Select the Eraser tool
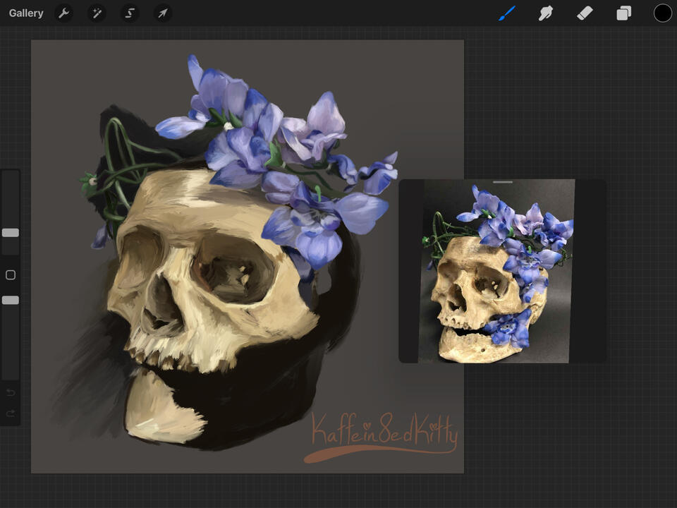Viewport: 677px width, 508px height. tap(585, 13)
